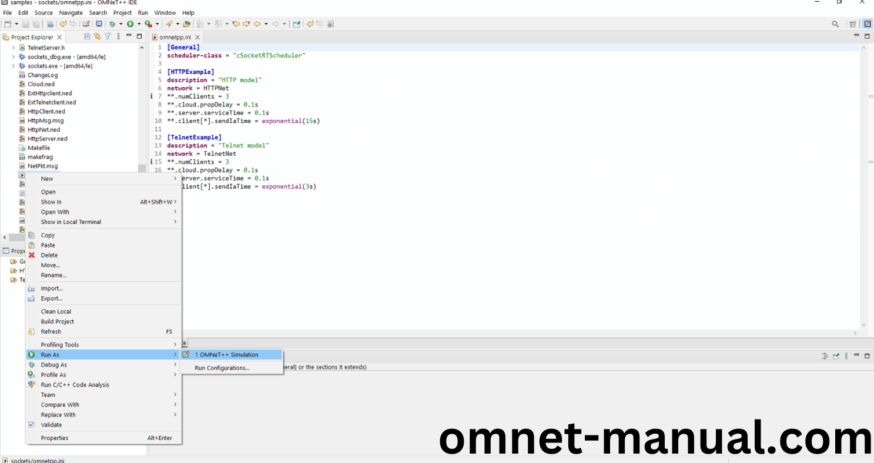Select '1 OMNeT++ Simulation' from submenu
This screenshot has height=463, width=874.
[226, 354]
